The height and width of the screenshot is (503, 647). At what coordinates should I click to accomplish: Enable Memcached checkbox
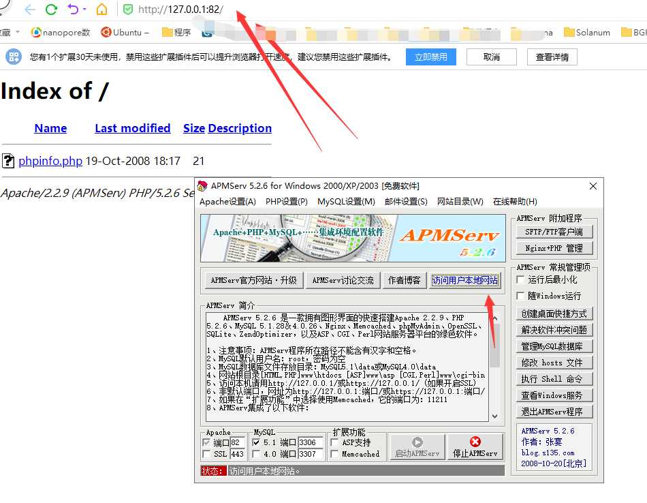[334, 454]
